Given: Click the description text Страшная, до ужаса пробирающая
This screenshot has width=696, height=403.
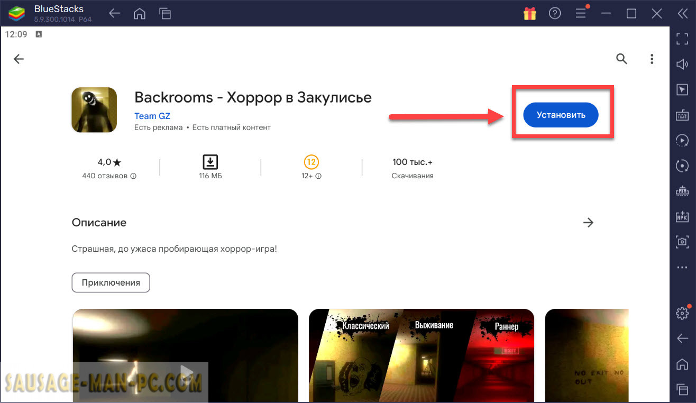Looking at the screenshot, I should click(175, 249).
